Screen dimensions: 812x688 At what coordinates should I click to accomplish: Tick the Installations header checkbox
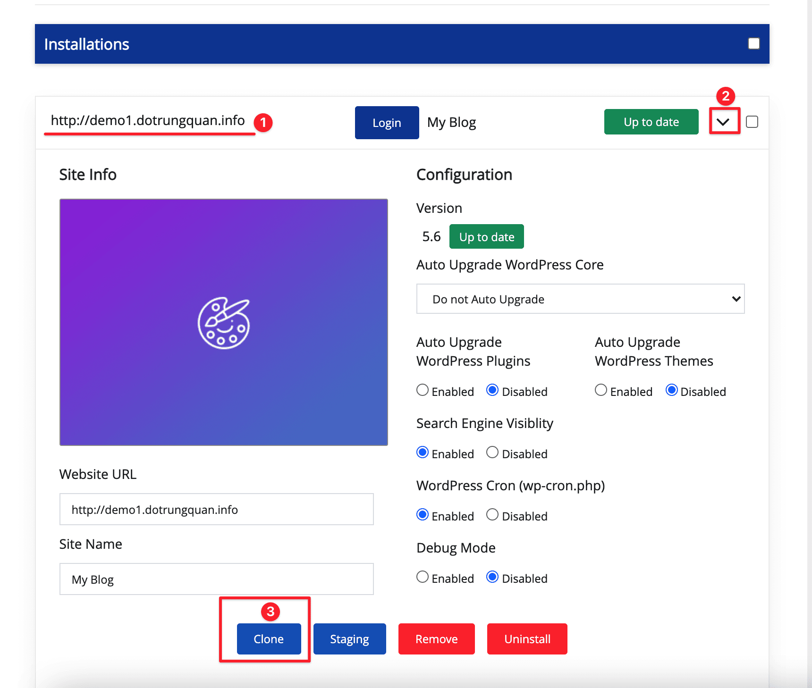tap(753, 44)
